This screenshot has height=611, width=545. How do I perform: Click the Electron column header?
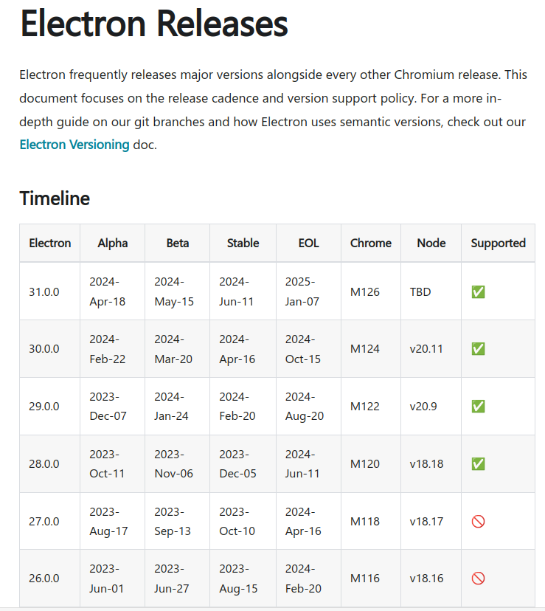50,244
